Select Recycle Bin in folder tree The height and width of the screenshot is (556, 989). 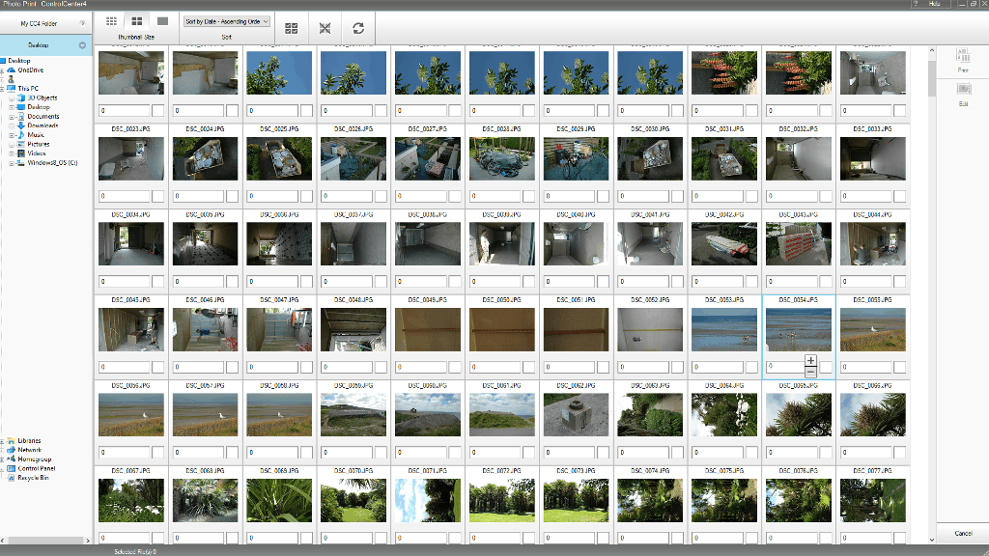pos(33,478)
